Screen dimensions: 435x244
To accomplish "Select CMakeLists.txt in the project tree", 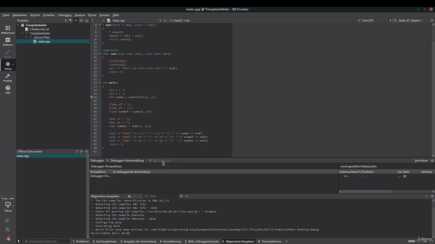I will [39, 29].
